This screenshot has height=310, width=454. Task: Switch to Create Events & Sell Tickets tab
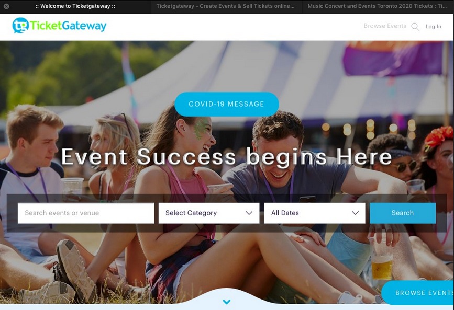pyautogui.click(x=225, y=6)
